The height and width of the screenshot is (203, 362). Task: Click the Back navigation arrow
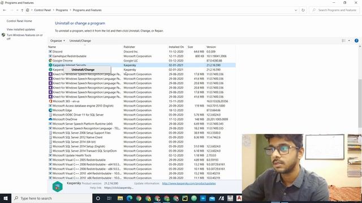(x=5, y=10)
